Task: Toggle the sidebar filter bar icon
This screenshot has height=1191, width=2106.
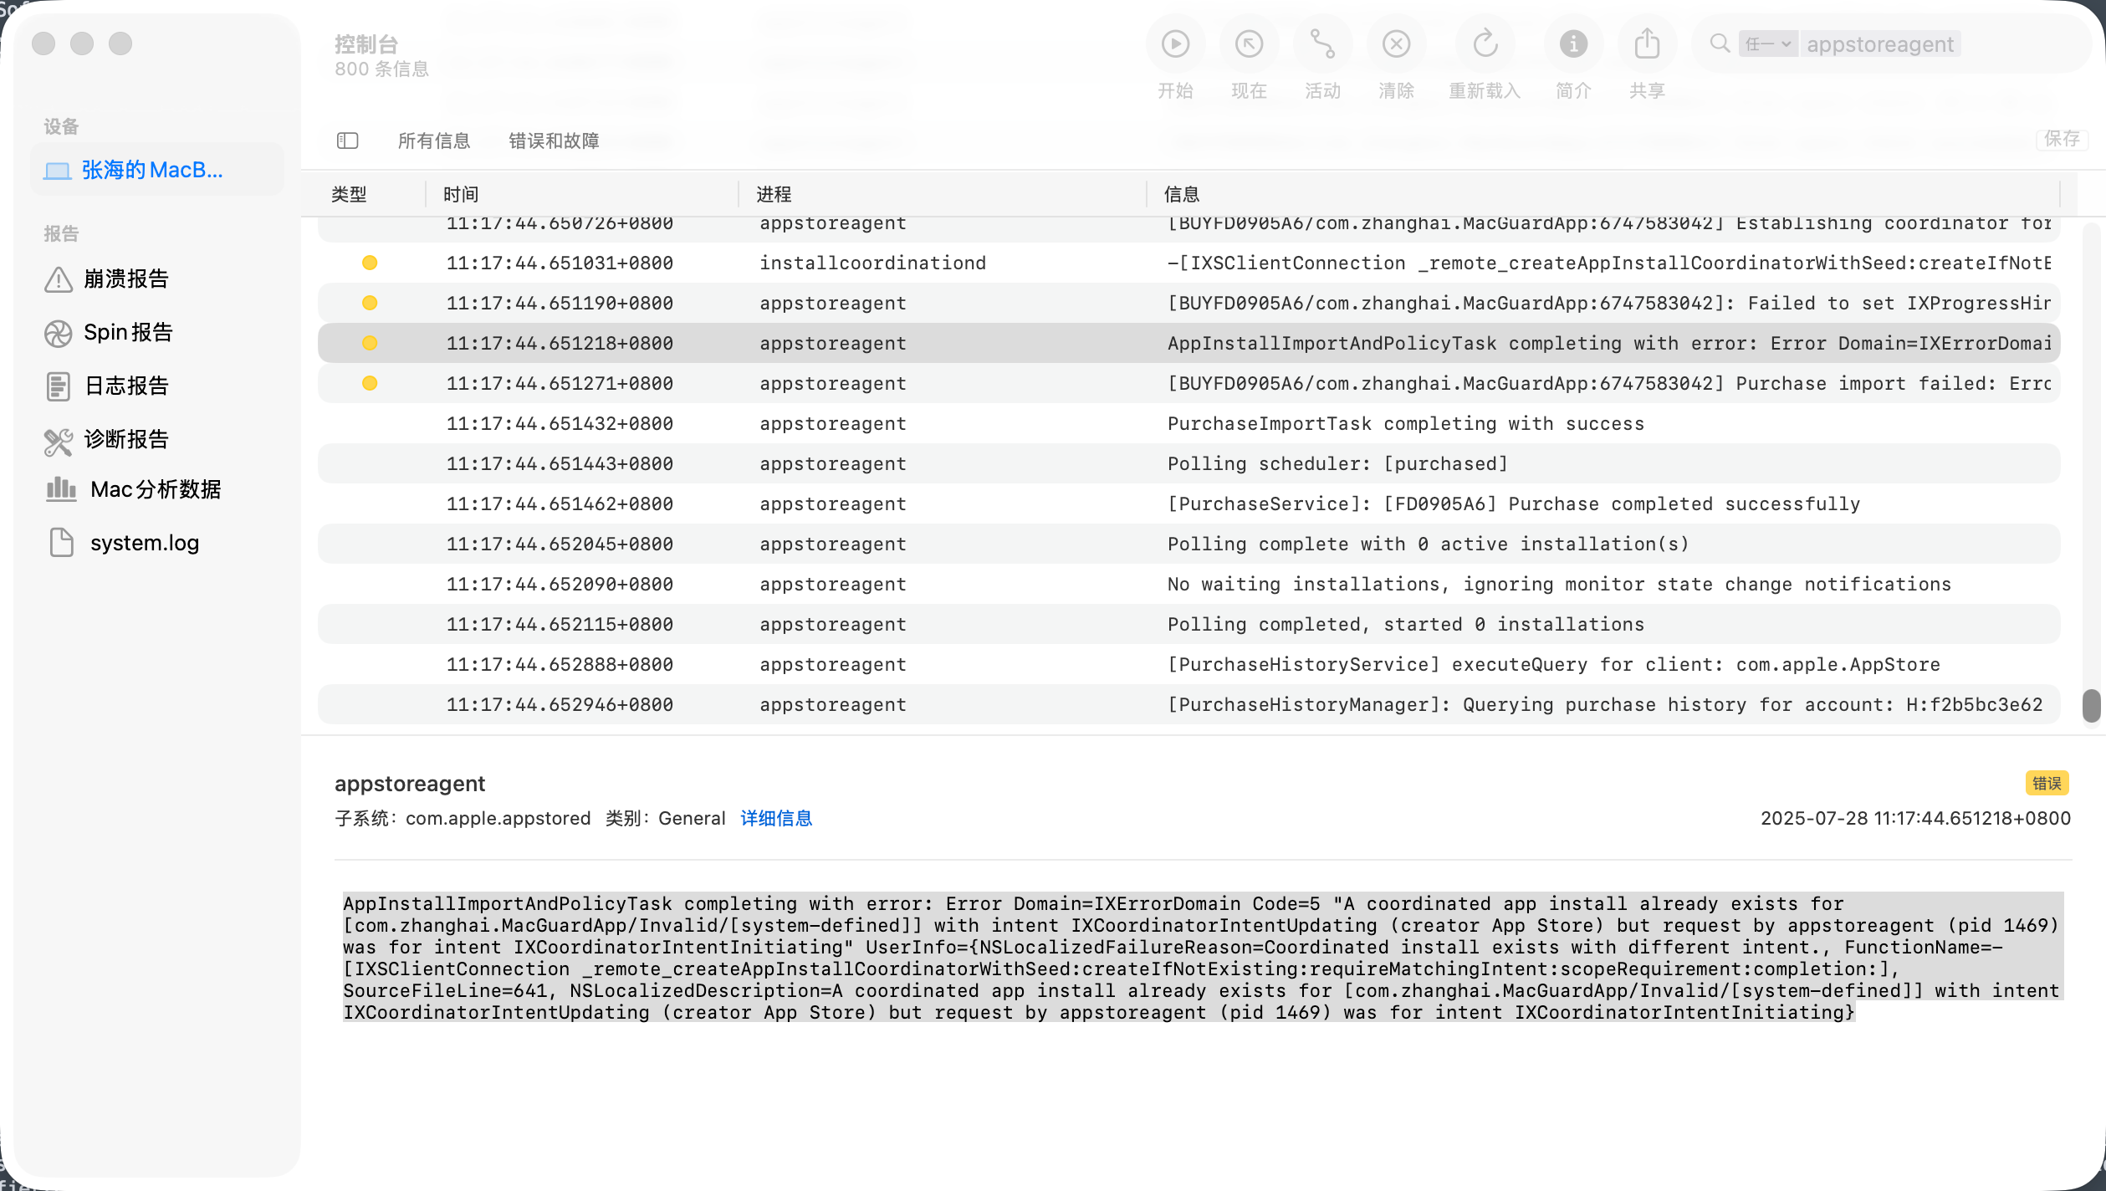Action: [x=348, y=141]
